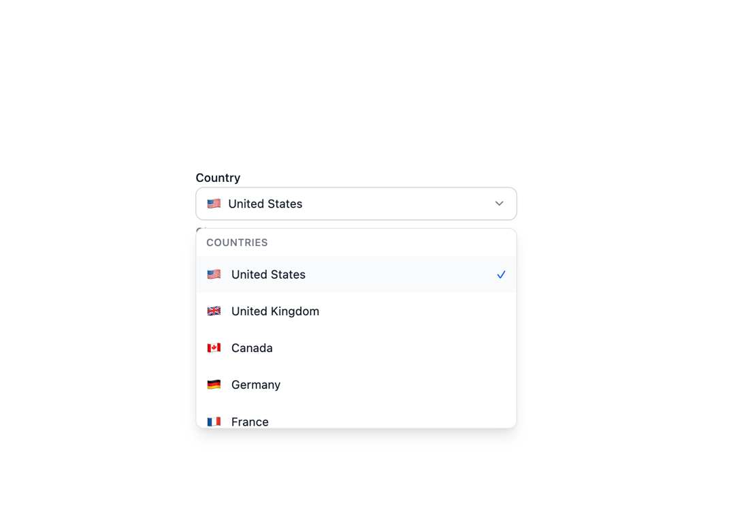Click the US flag in the Country field
The width and height of the screenshot is (735, 519).
(x=214, y=204)
